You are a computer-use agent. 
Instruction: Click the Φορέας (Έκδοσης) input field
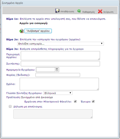click(58, 75)
